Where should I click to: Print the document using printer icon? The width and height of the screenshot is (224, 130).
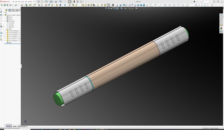tap(56, 1)
